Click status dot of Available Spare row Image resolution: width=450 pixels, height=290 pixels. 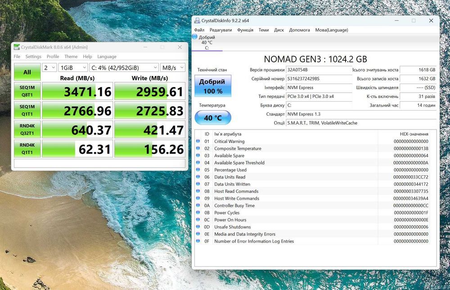point(198,156)
